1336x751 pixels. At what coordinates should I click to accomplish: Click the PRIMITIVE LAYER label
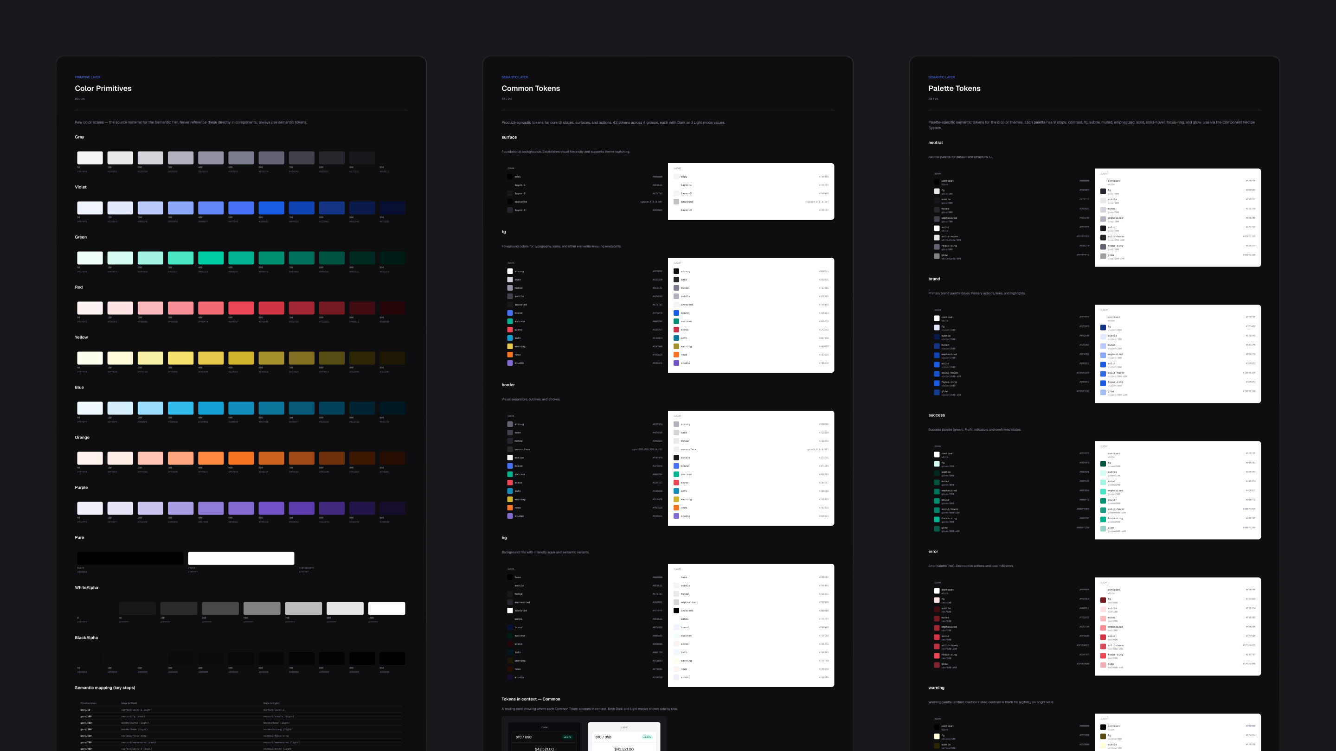click(88, 77)
